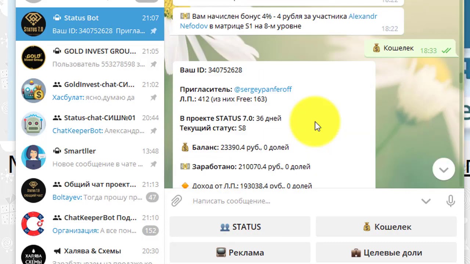Select the ChatKeeperBot Под conversation
Viewport: 470px width, 264px height.
[x=90, y=224]
